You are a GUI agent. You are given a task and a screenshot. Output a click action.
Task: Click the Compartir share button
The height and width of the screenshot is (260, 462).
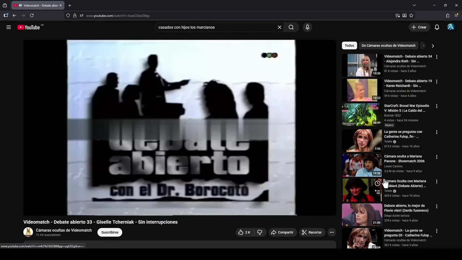[283, 232]
